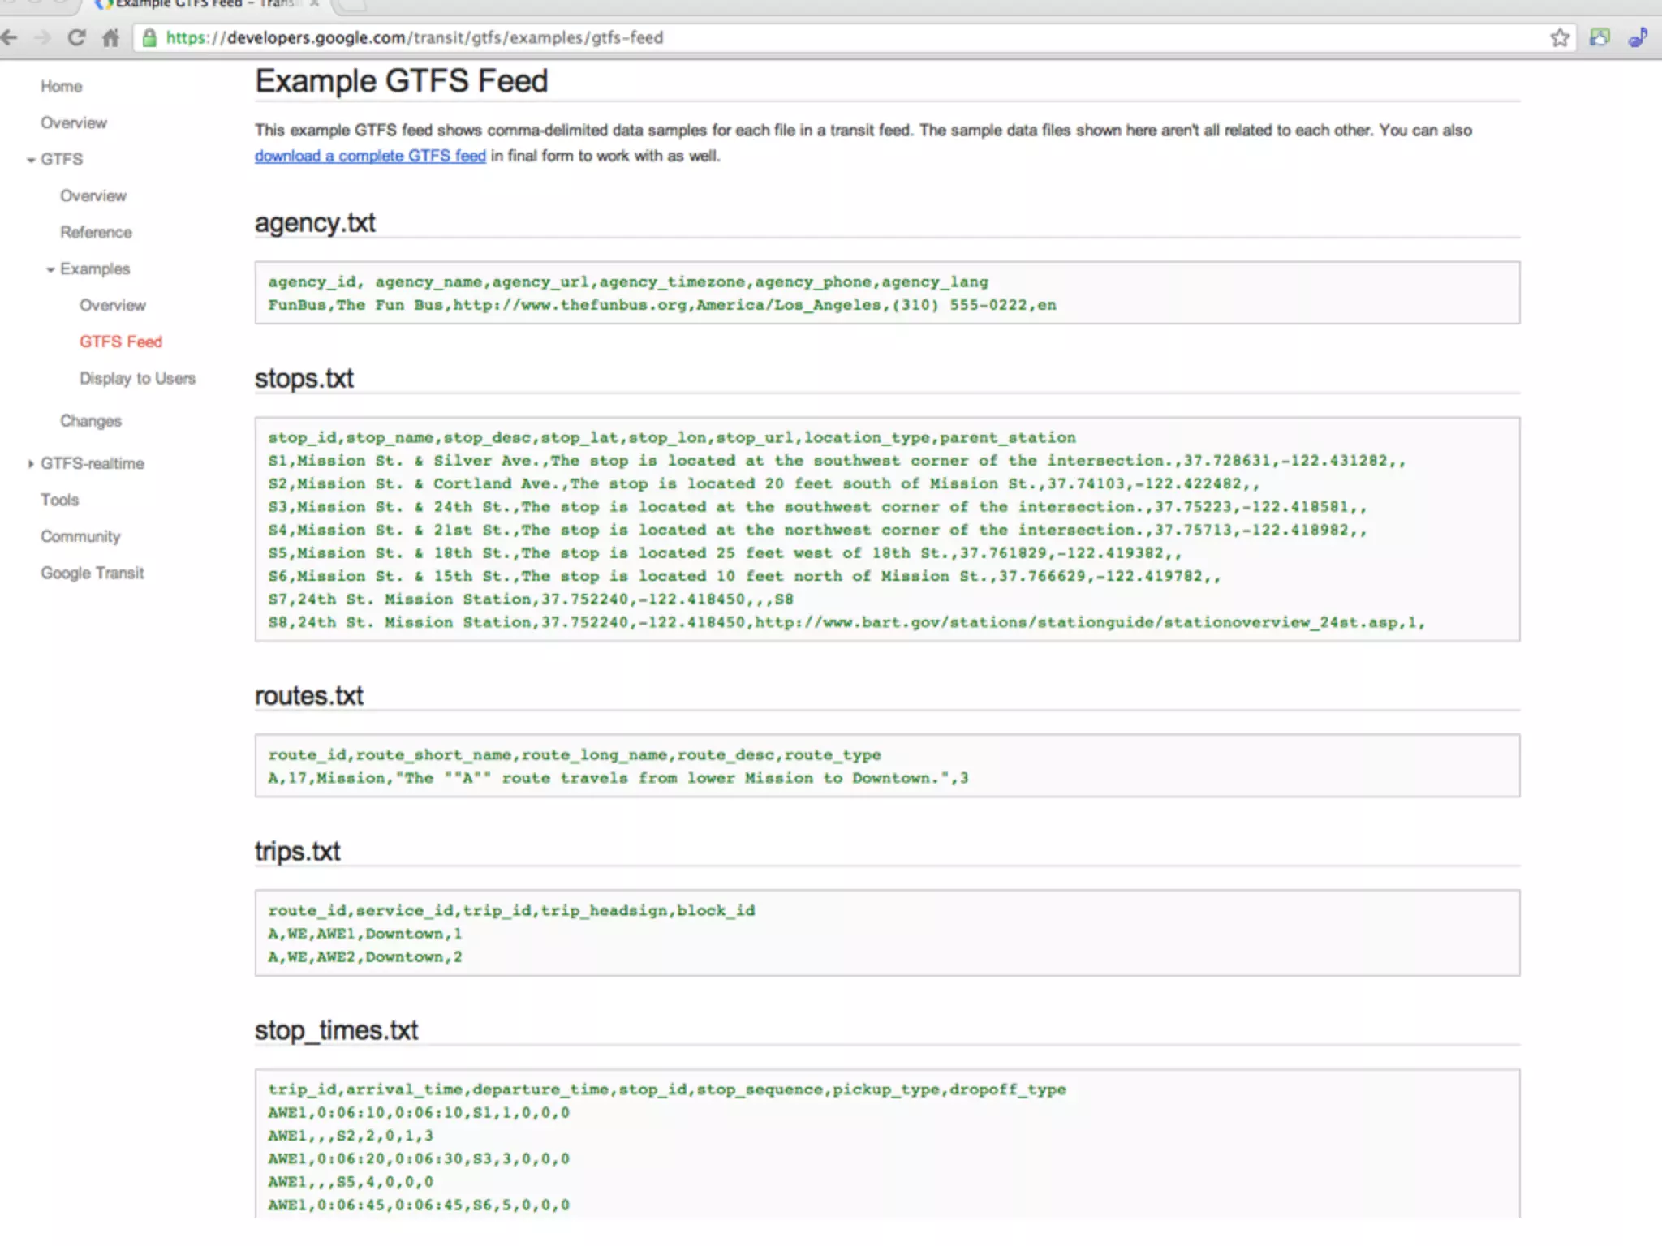Click the browser back arrow

pos(10,37)
